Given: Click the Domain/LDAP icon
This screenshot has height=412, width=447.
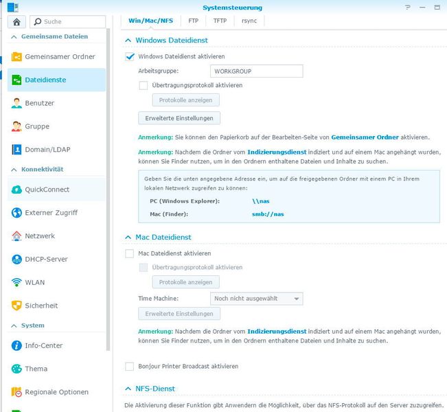Looking at the screenshot, I should point(16,150).
